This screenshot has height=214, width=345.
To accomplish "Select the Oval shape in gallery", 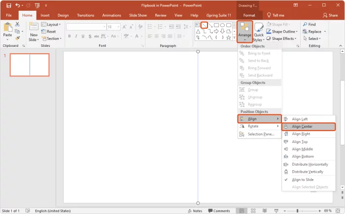I will click(222, 25).
